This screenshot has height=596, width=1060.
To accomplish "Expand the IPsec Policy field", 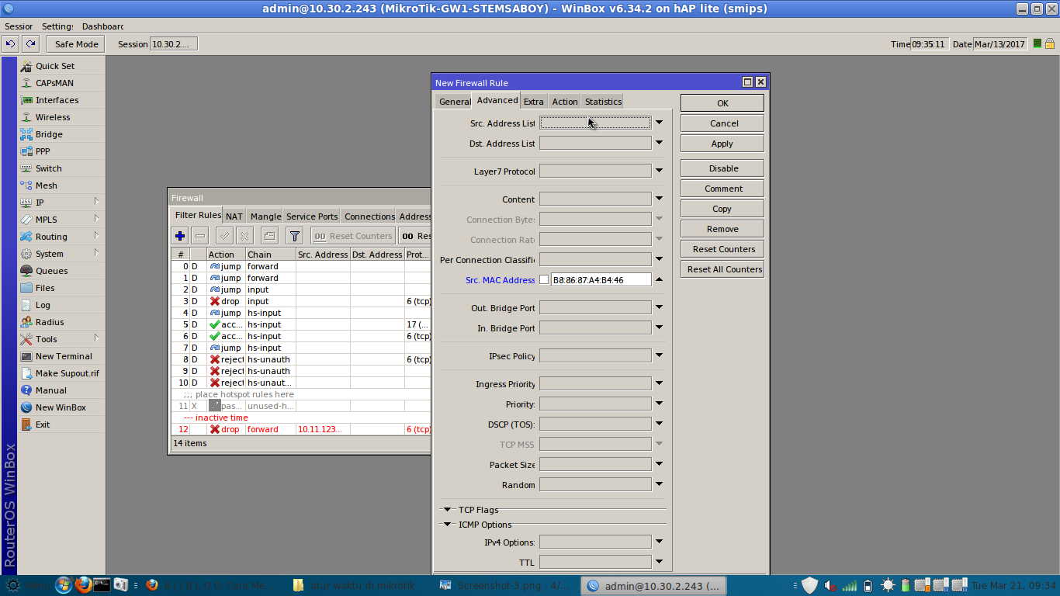I will [659, 355].
